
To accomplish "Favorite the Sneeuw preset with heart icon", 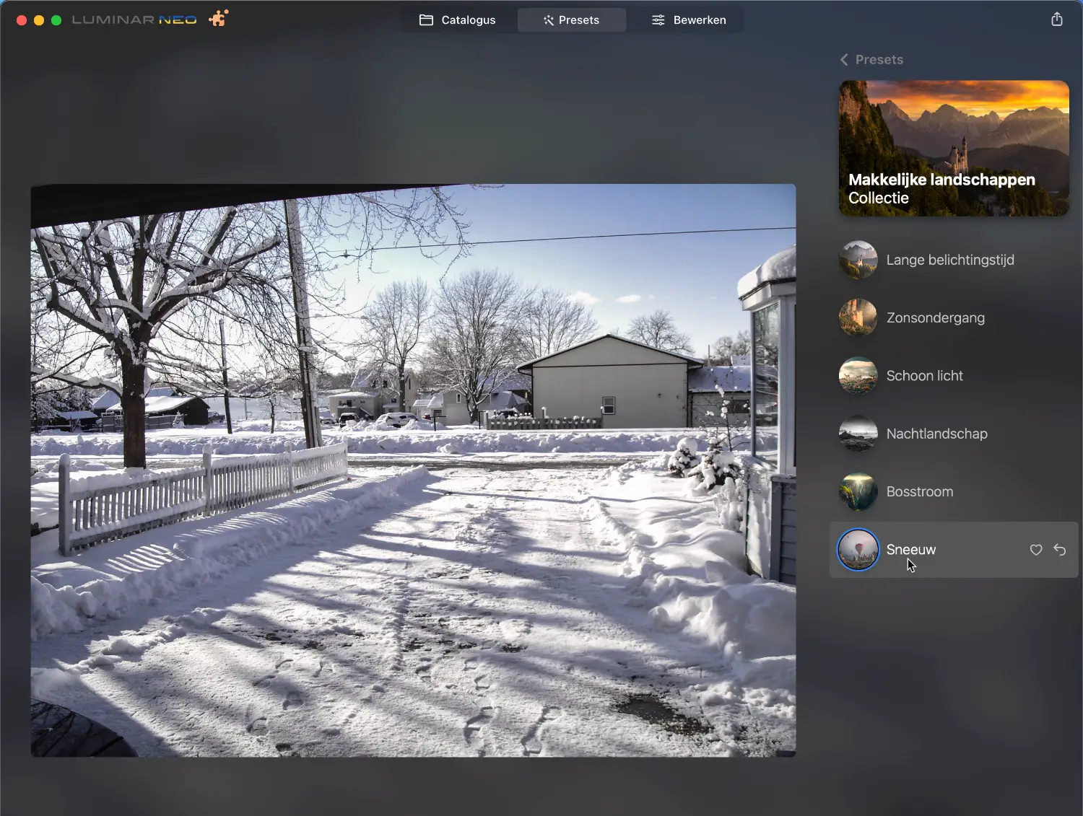I will (x=1036, y=550).
